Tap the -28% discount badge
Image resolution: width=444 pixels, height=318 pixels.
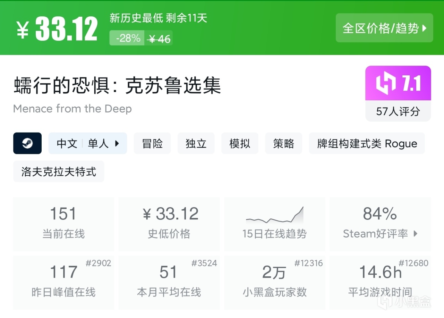click(x=128, y=38)
